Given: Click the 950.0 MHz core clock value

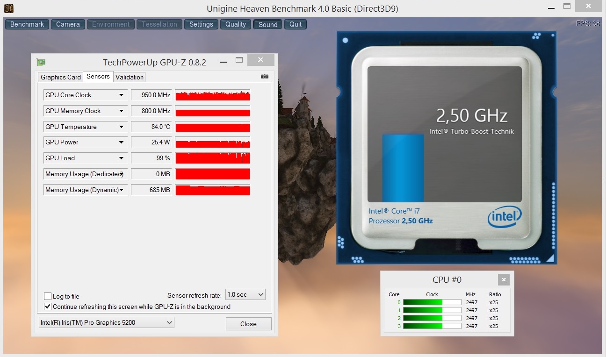Looking at the screenshot, I should coord(151,95).
